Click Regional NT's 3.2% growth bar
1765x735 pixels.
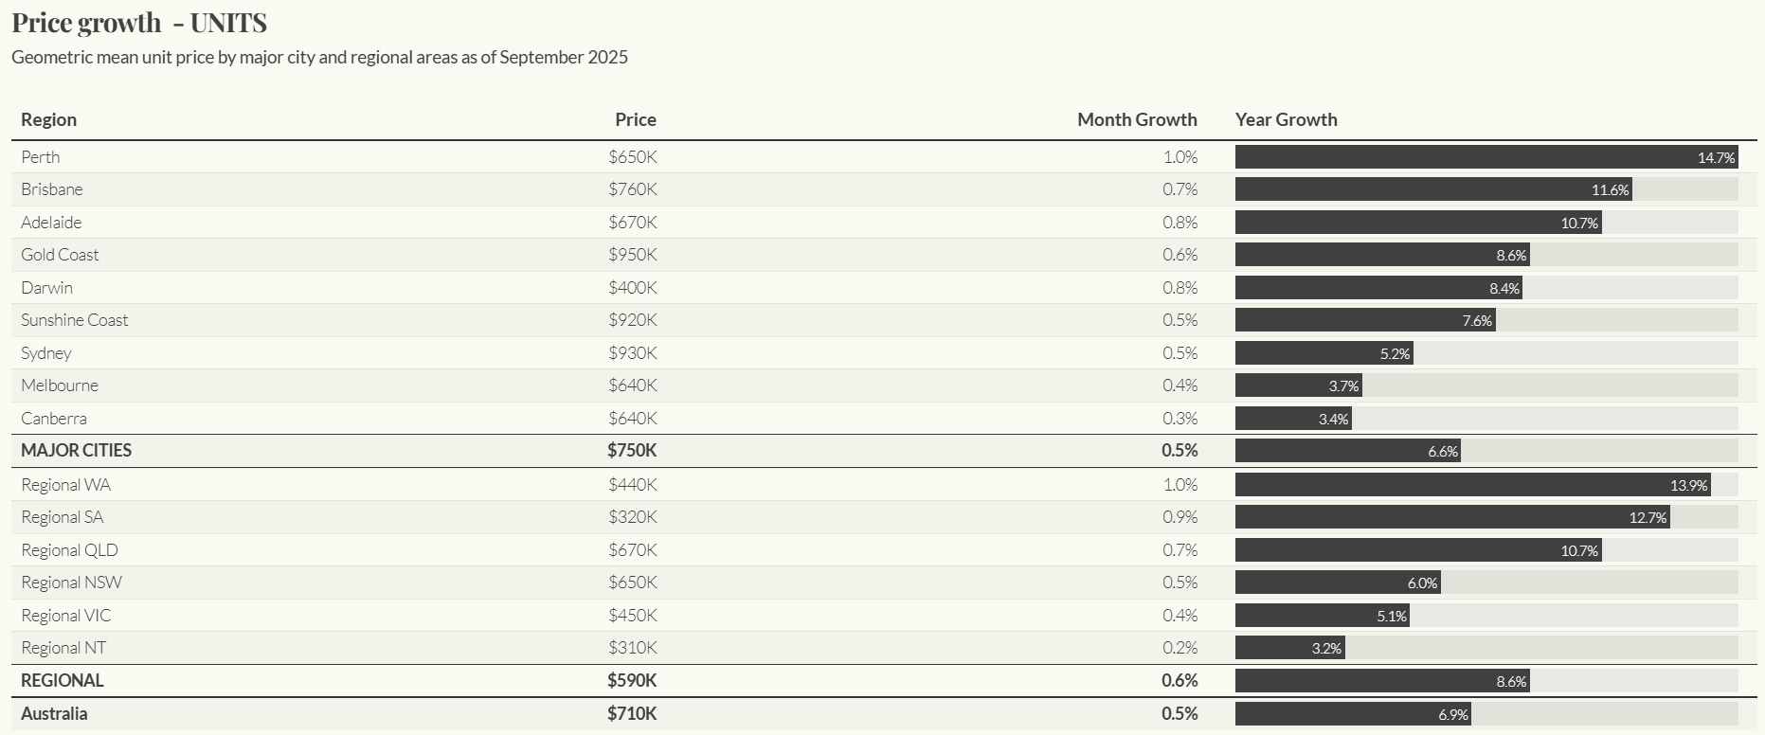[1289, 648]
